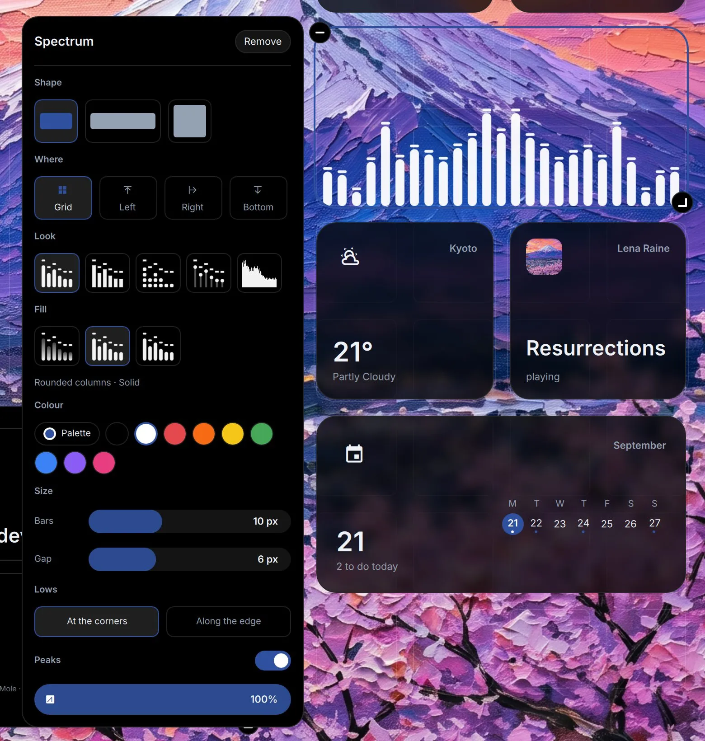Image resolution: width=705 pixels, height=741 pixels.
Task: Click the resize handle on the spectrum widget
Action: tap(682, 202)
